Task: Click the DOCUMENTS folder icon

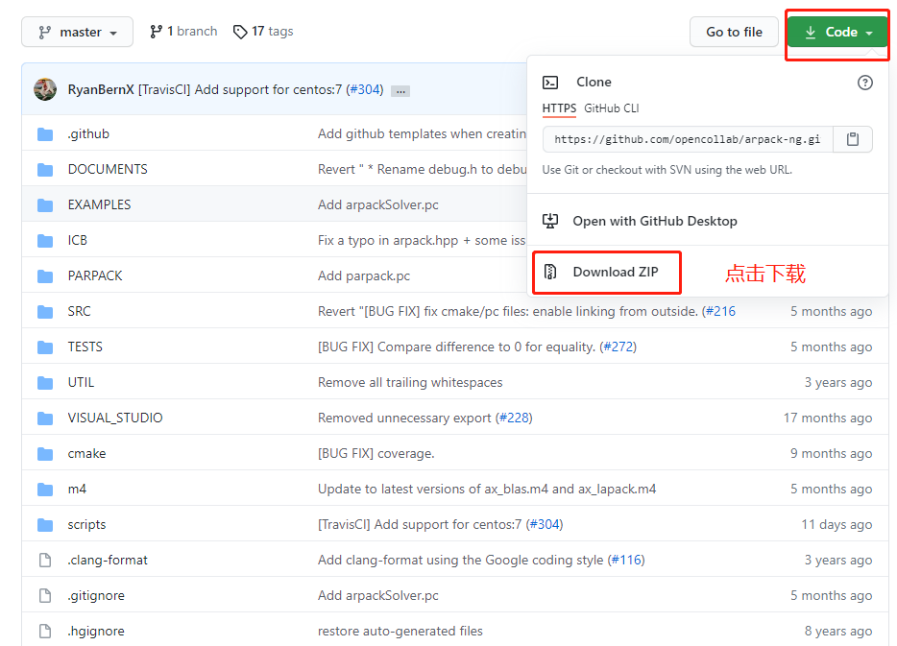Action: (x=45, y=170)
